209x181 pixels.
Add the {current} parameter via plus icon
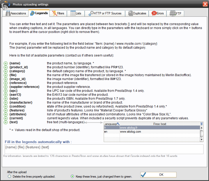tap(5, 118)
